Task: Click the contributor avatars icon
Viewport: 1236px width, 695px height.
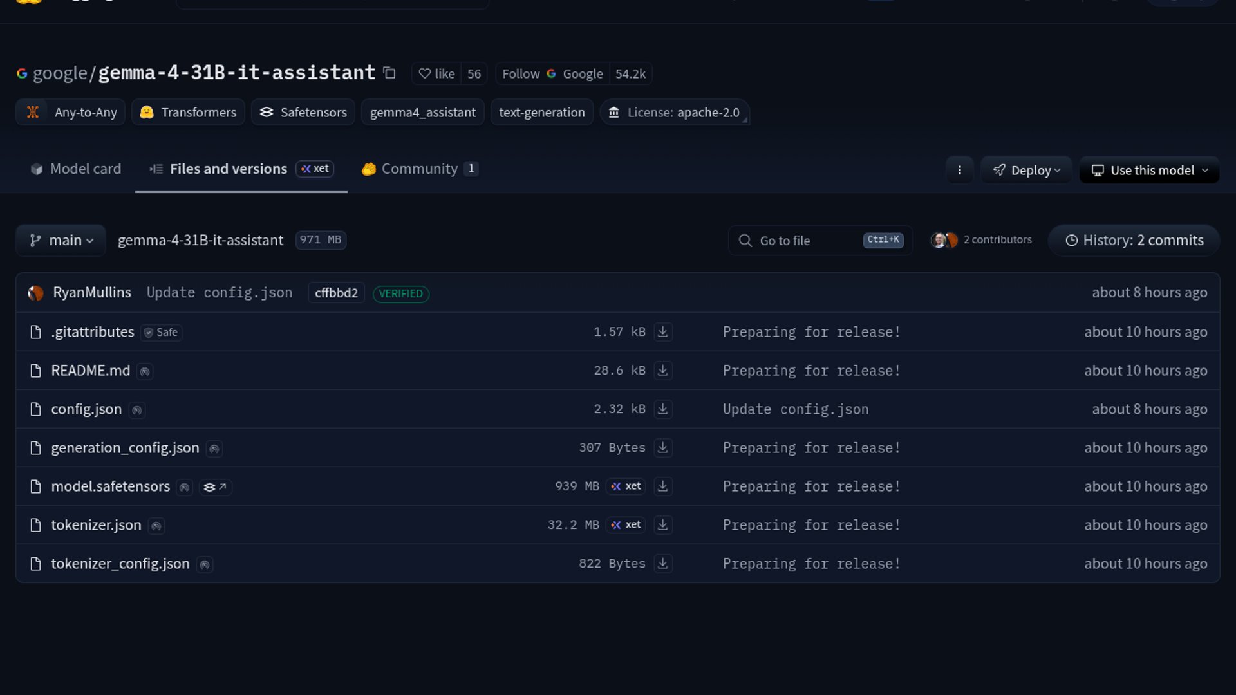Action: [944, 240]
